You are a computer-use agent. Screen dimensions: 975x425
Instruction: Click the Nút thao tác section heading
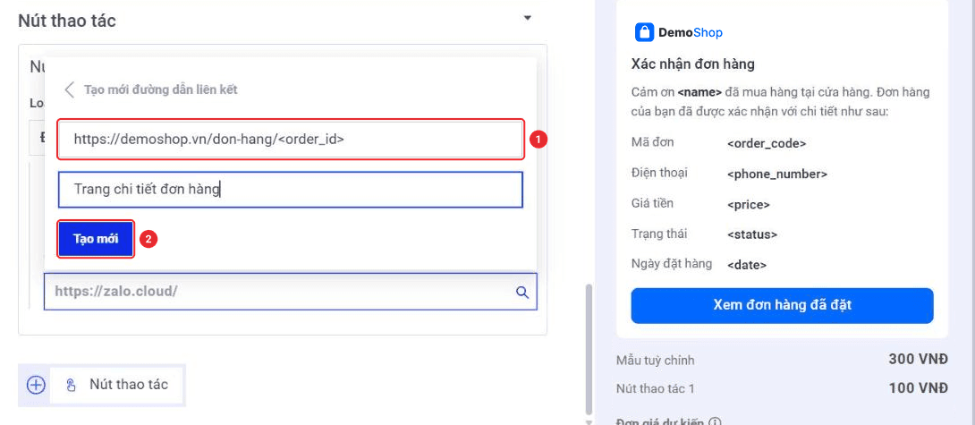(x=67, y=21)
